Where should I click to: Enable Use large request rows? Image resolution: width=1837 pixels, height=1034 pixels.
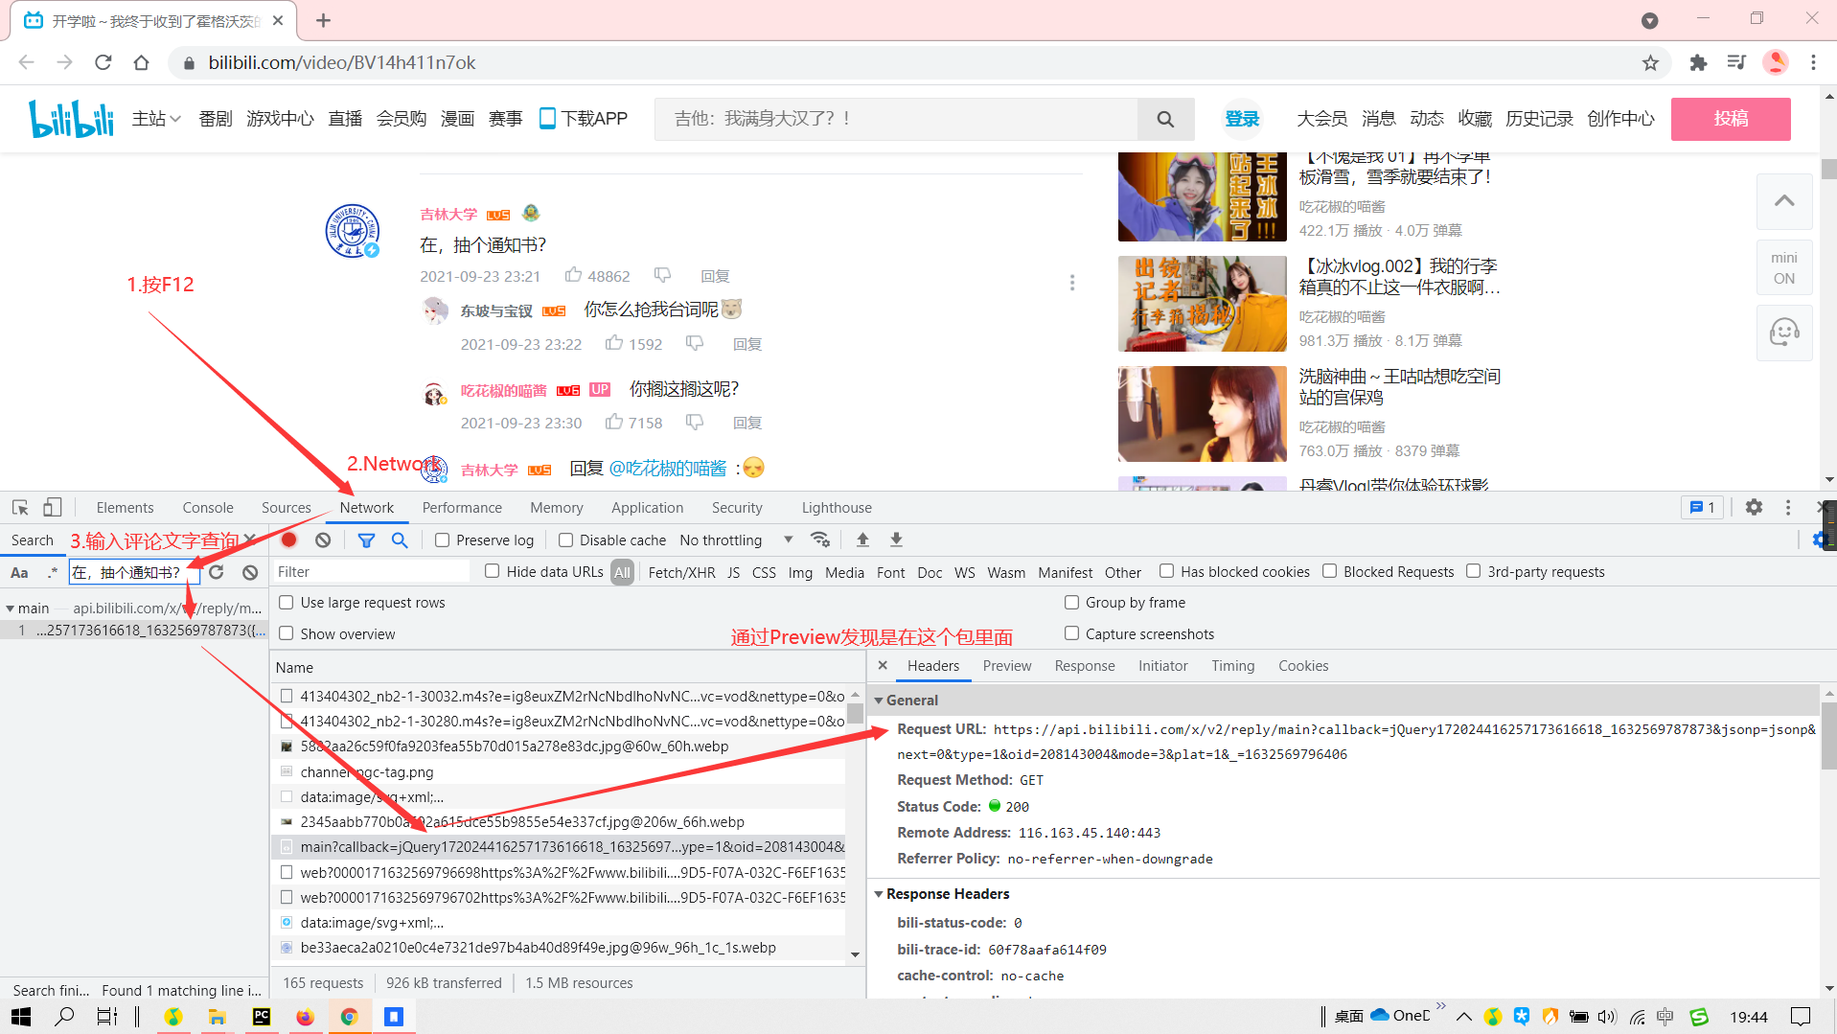click(286, 602)
